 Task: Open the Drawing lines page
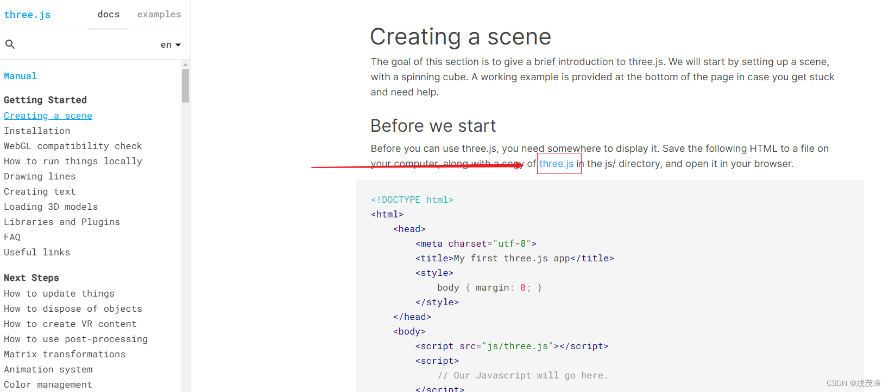(40, 176)
